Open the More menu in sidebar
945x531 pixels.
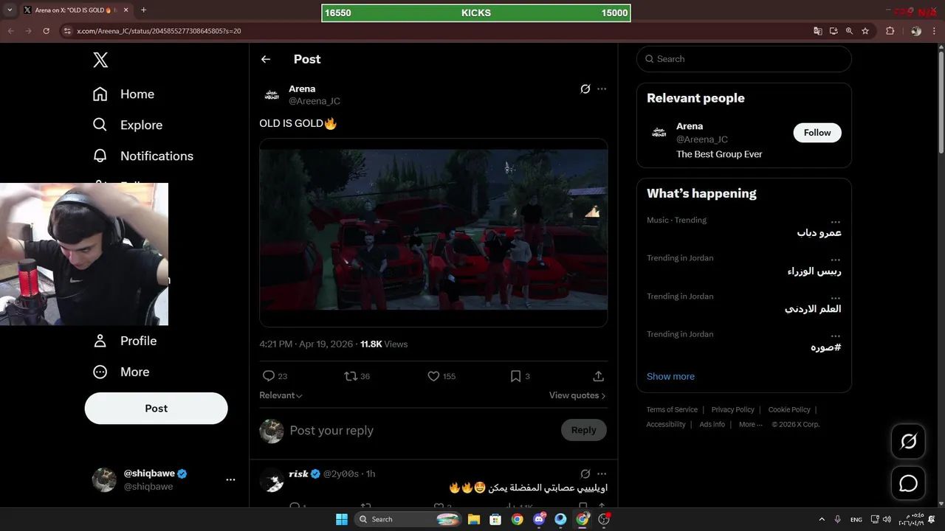(x=120, y=372)
